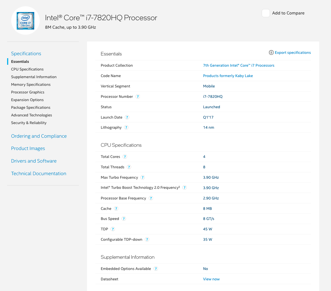
Task: Open the Datasheet View now link
Action: click(211, 279)
